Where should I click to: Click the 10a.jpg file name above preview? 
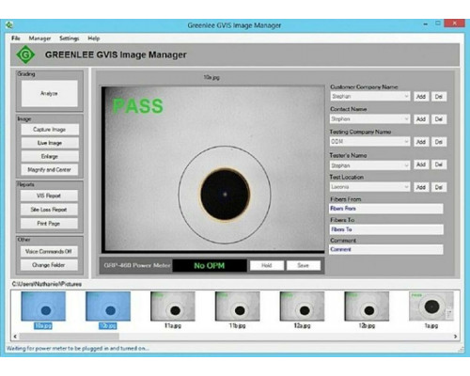coord(211,77)
